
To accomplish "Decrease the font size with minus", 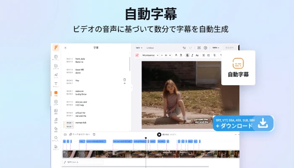I will [x=162, y=55].
